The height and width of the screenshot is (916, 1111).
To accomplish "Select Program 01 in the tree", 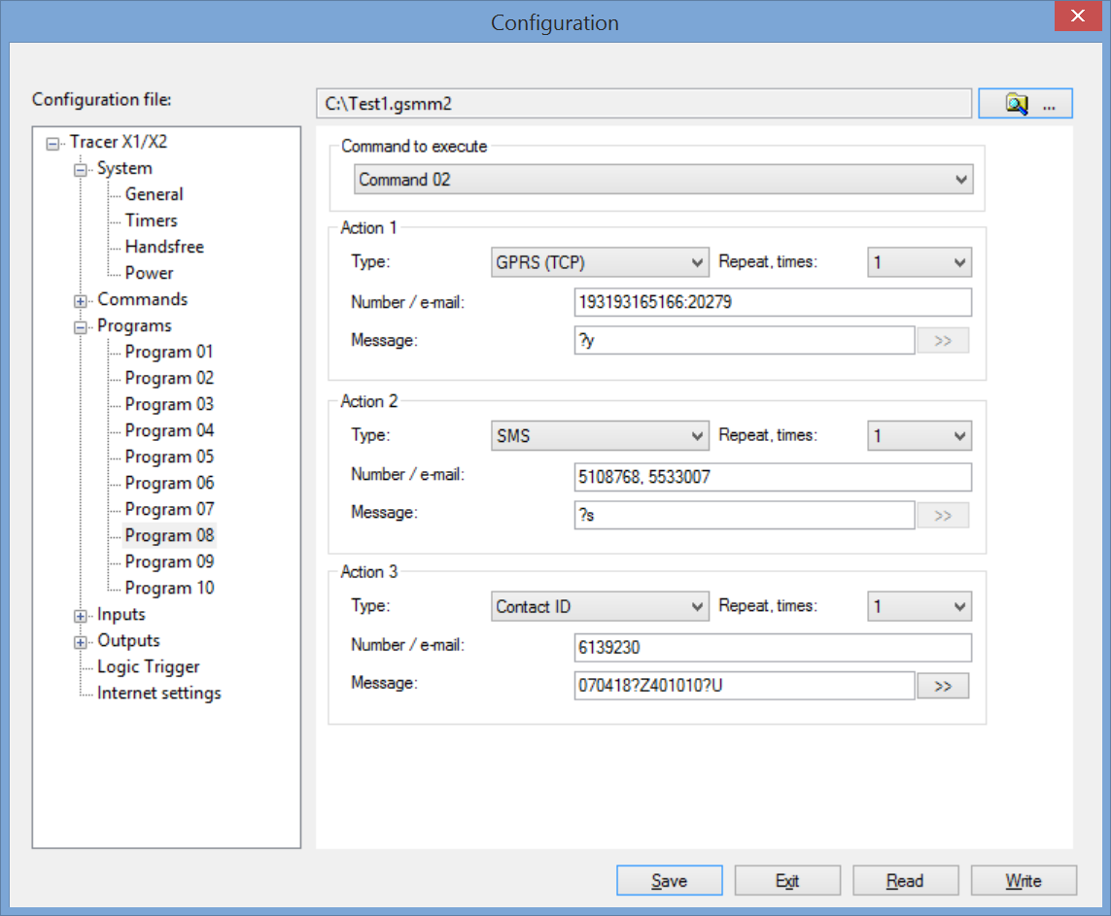I will [168, 352].
